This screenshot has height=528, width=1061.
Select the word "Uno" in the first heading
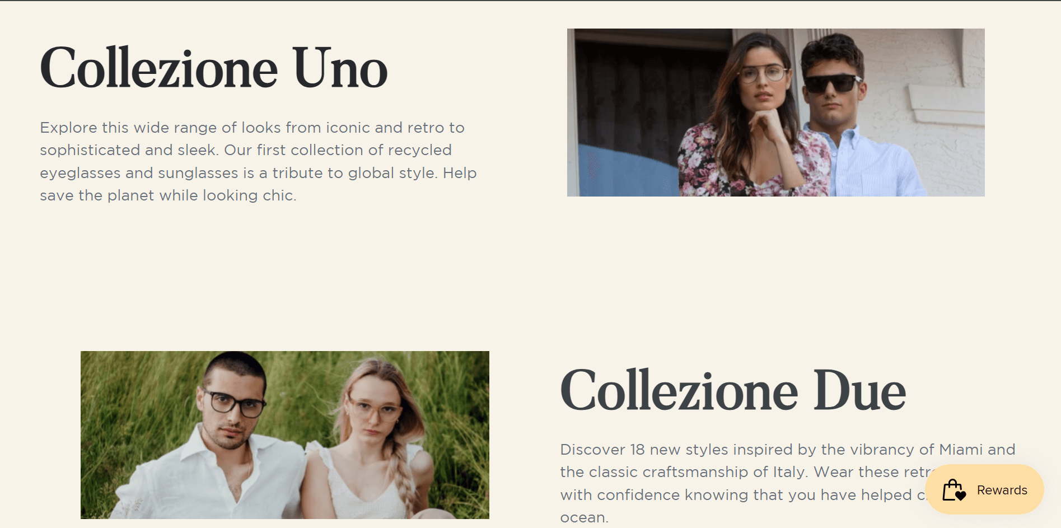tap(340, 68)
